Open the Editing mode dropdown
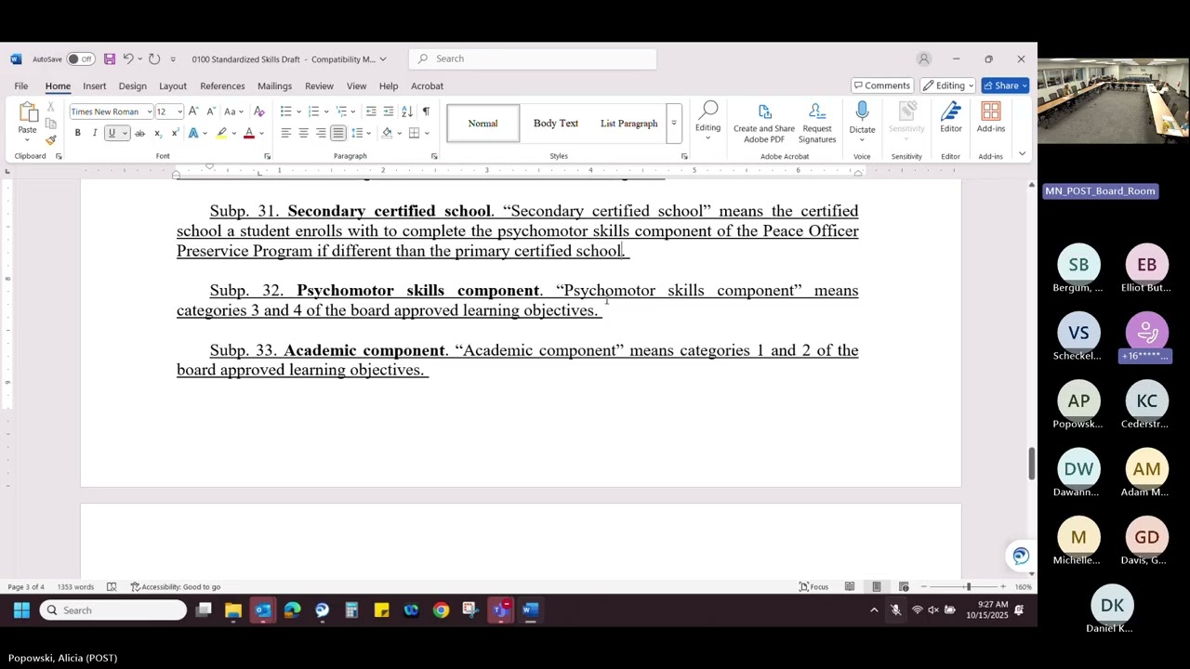The height and width of the screenshot is (669, 1190). click(947, 85)
